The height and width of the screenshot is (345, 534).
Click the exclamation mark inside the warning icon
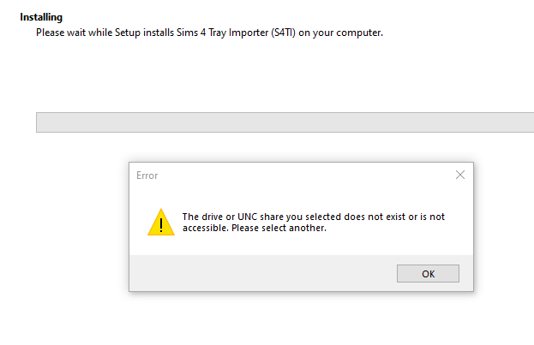point(161,224)
